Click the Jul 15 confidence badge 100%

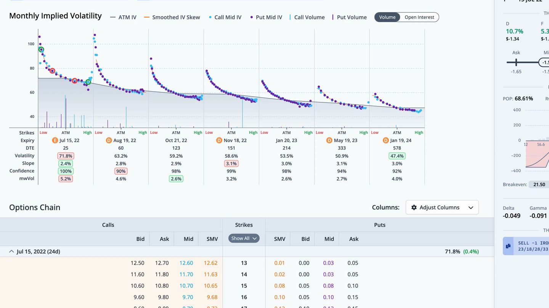coord(66,171)
